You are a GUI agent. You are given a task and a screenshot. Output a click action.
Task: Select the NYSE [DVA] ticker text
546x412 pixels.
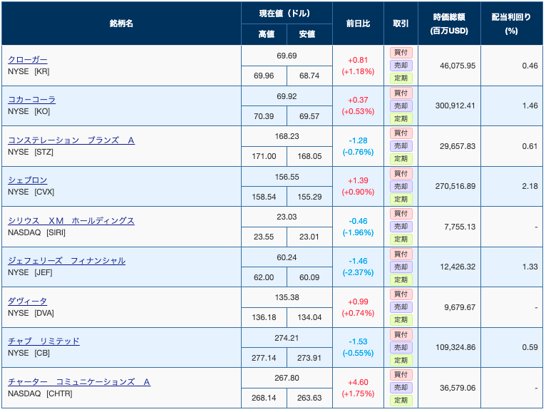(x=31, y=313)
